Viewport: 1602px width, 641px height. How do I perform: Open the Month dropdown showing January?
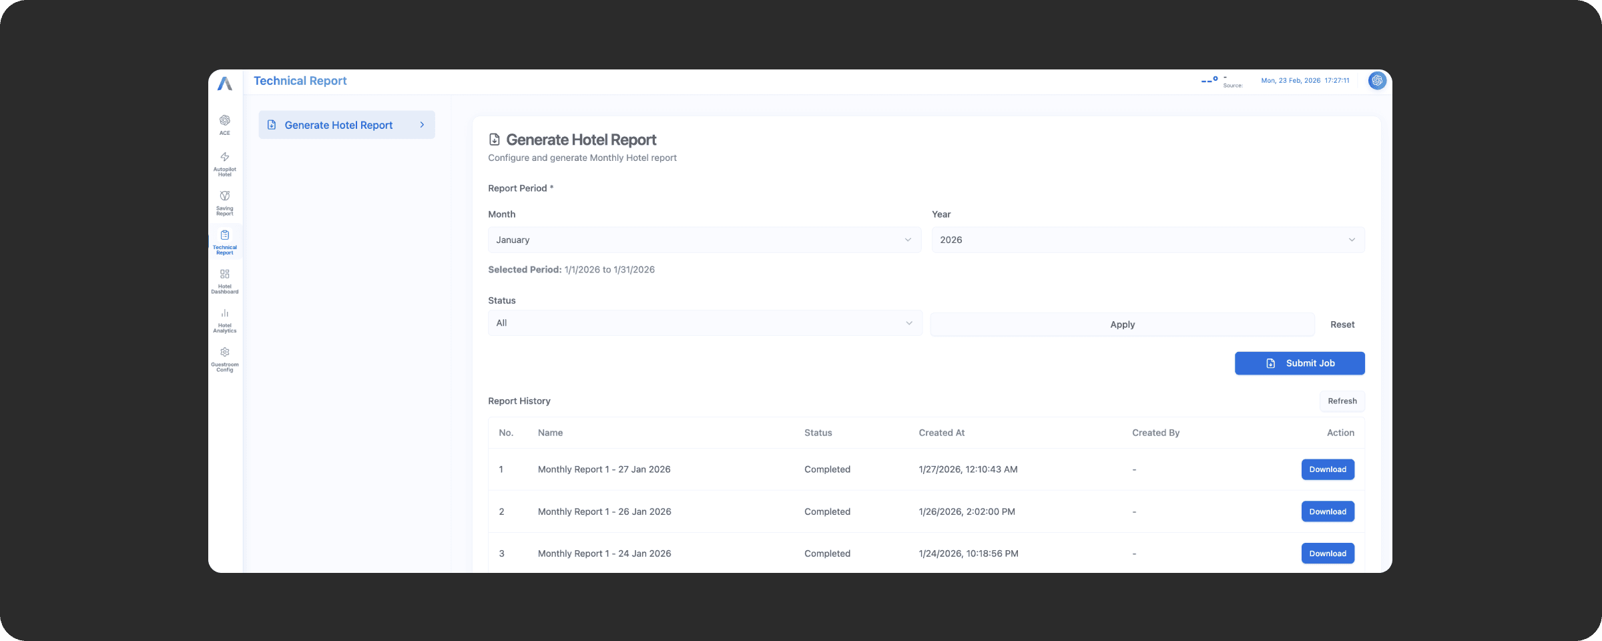click(x=704, y=240)
